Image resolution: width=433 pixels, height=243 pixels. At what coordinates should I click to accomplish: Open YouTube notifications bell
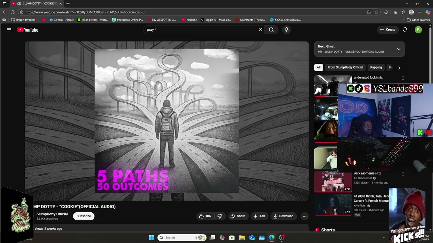pos(405,30)
